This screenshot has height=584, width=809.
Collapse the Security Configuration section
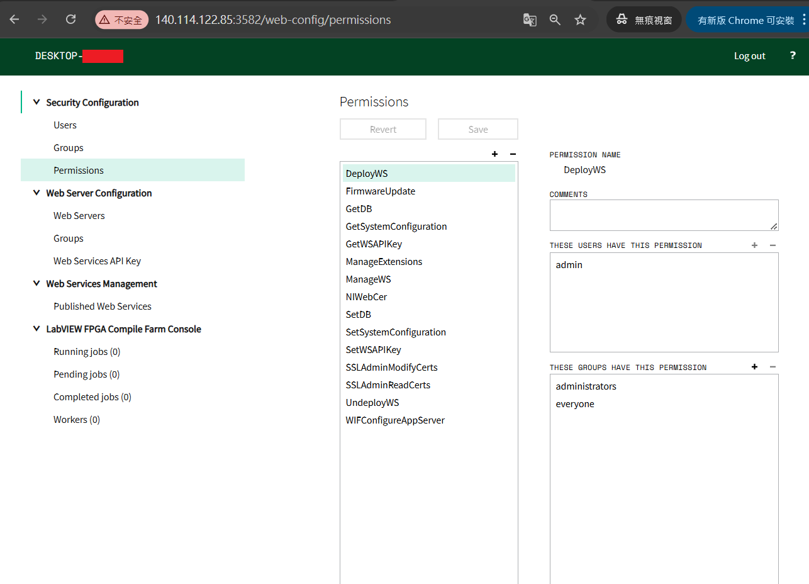click(x=36, y=102)
